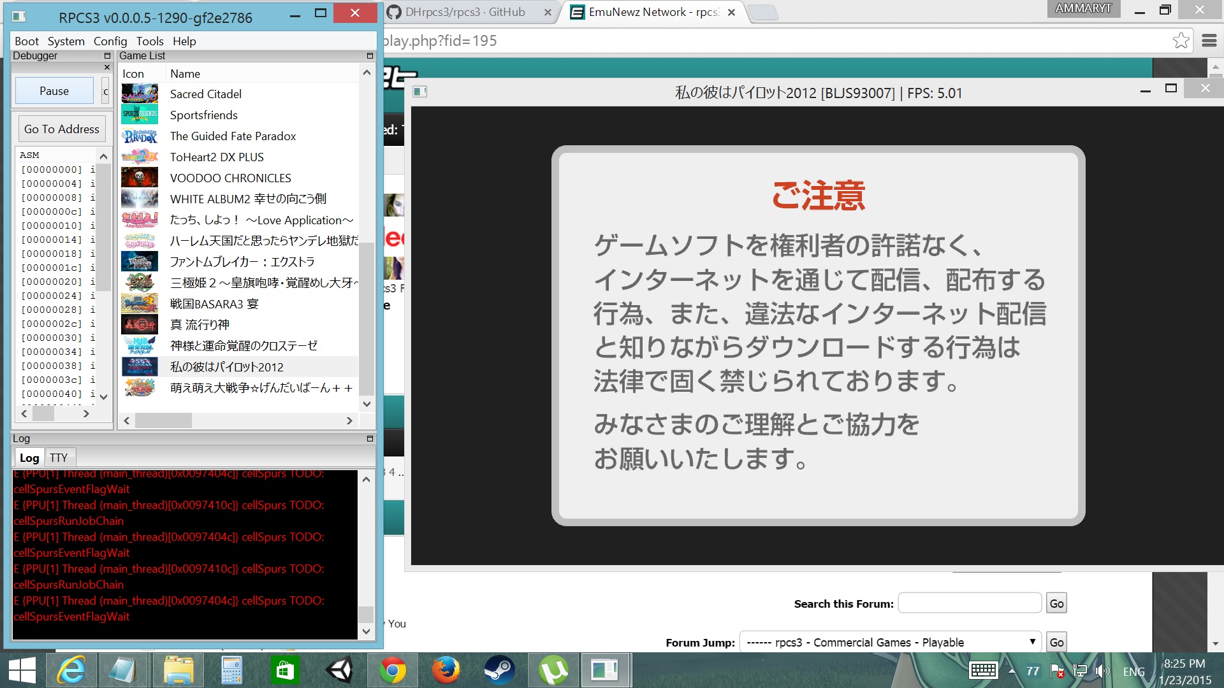
Task: Open uTorrent from the taskbar
Action: coord(552,670)
